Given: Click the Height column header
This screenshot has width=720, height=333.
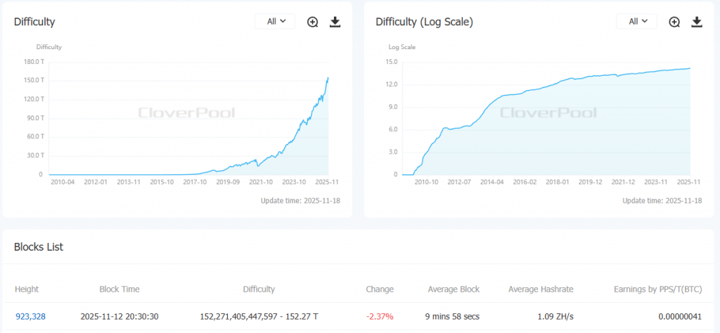Looking at the screenshot, I should (27, 289).
